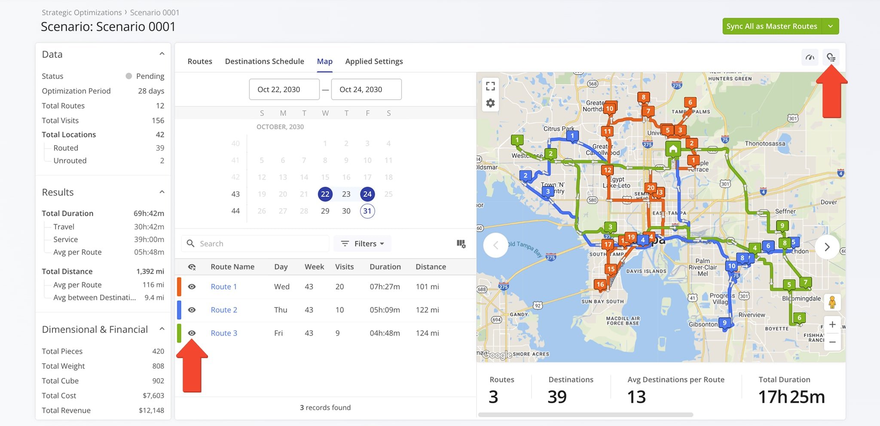
Task: Click the speedometer summary icon
Action: click(810, 58)
